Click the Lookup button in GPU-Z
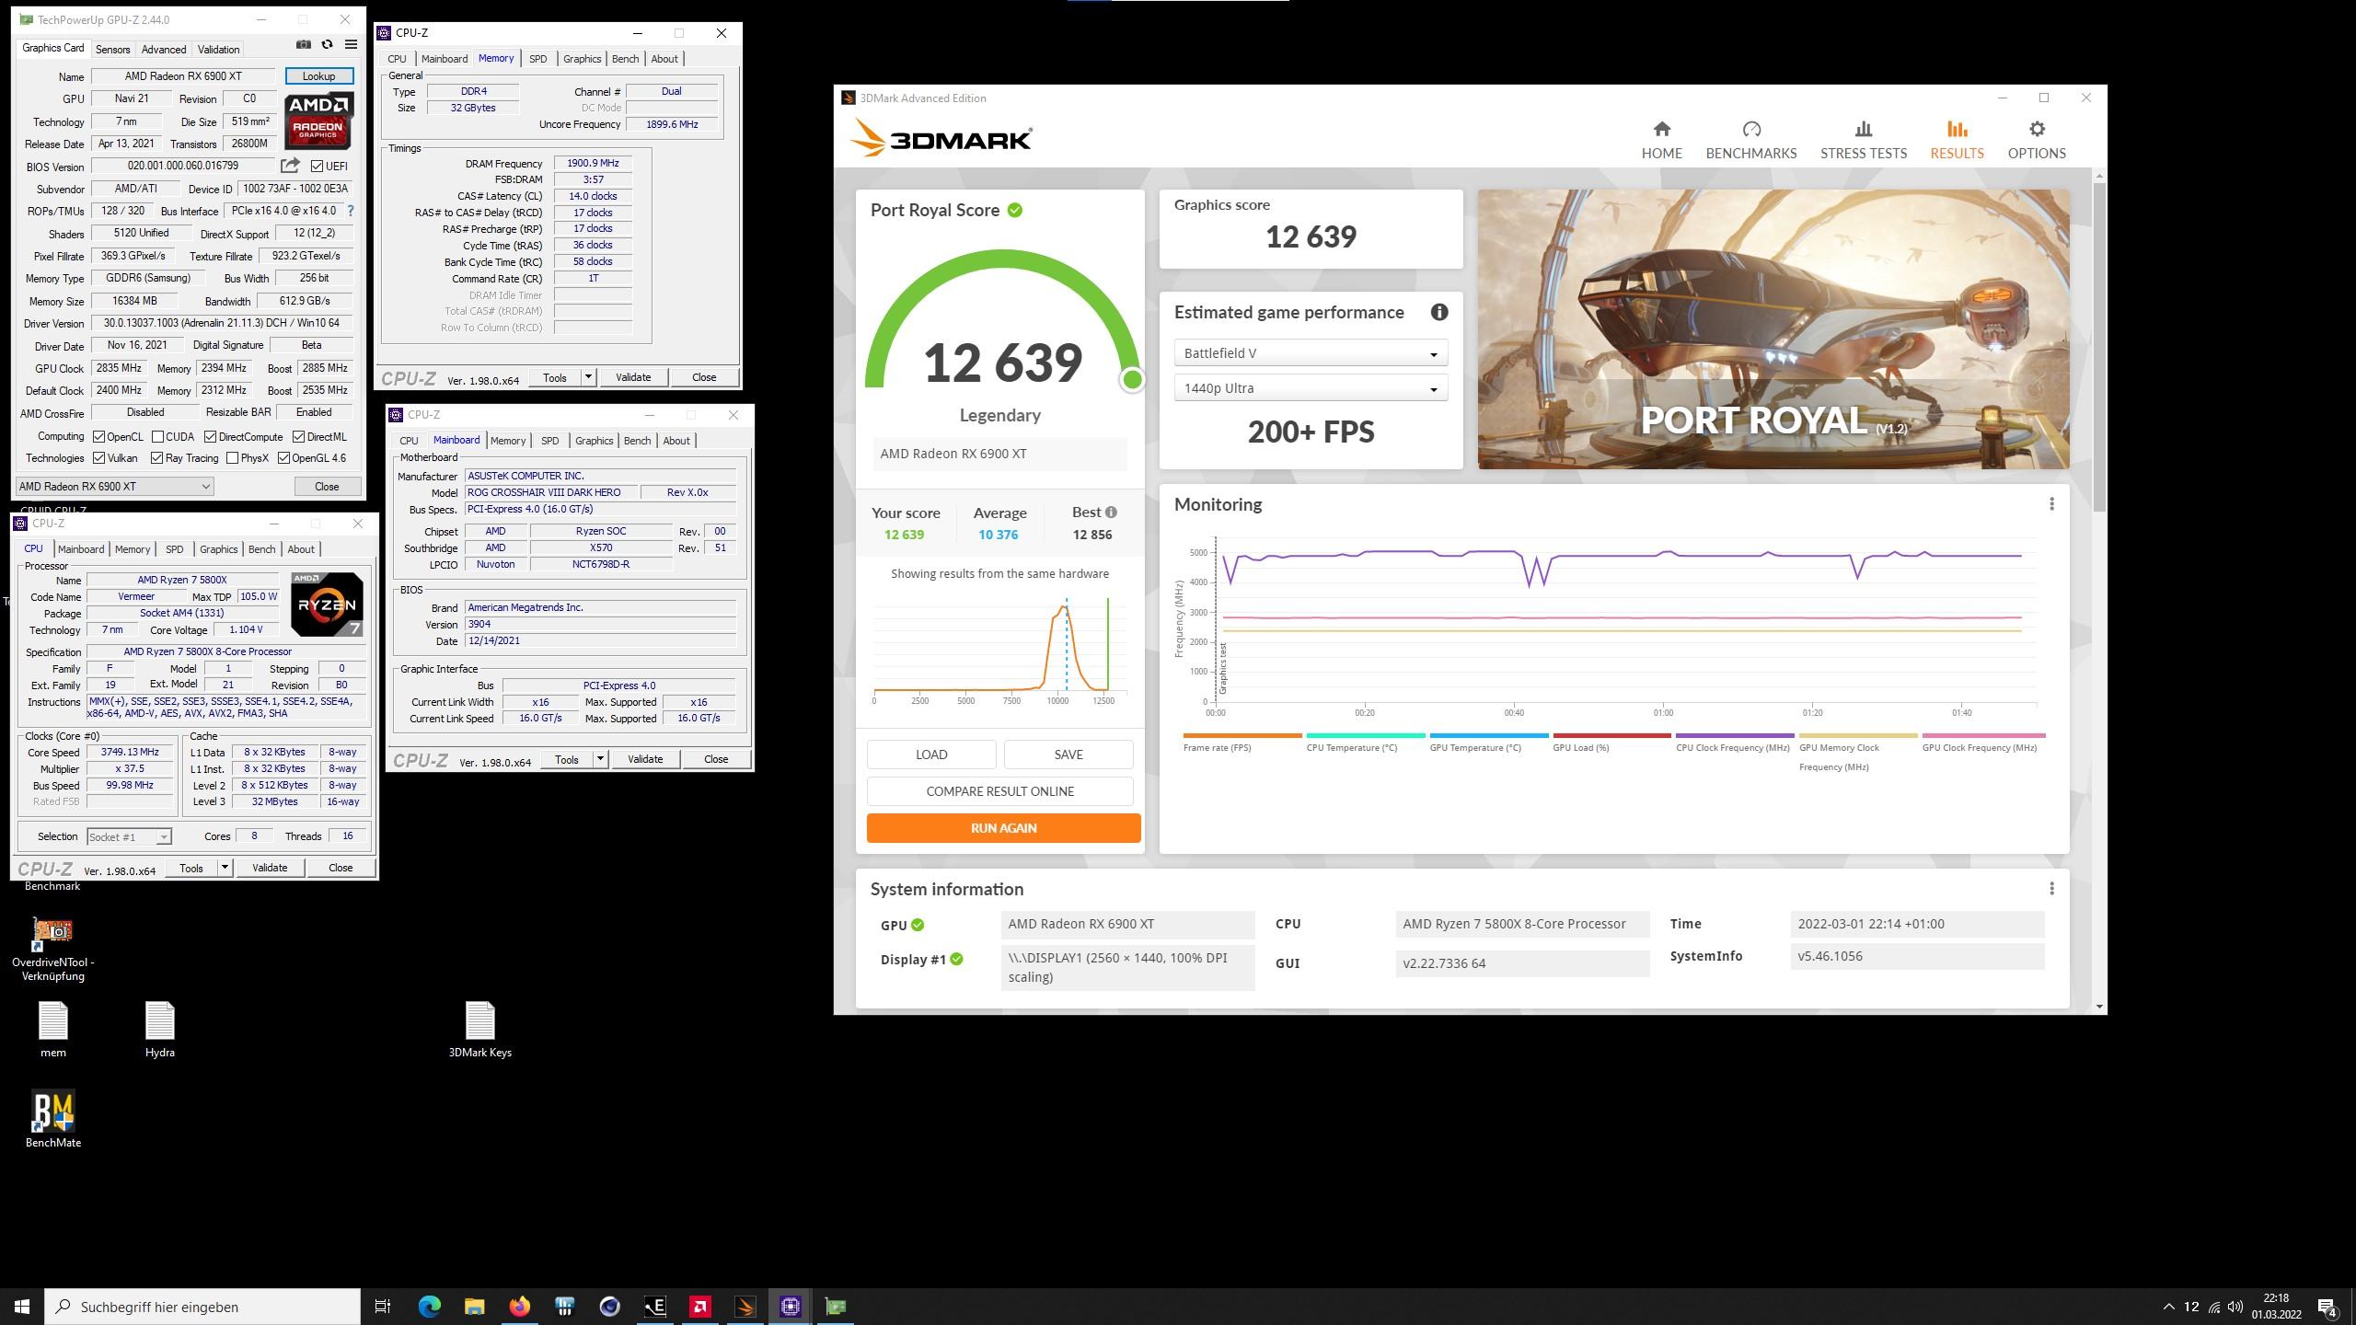The width and height of the screenshot is (2356, 1325). [318, 76]
